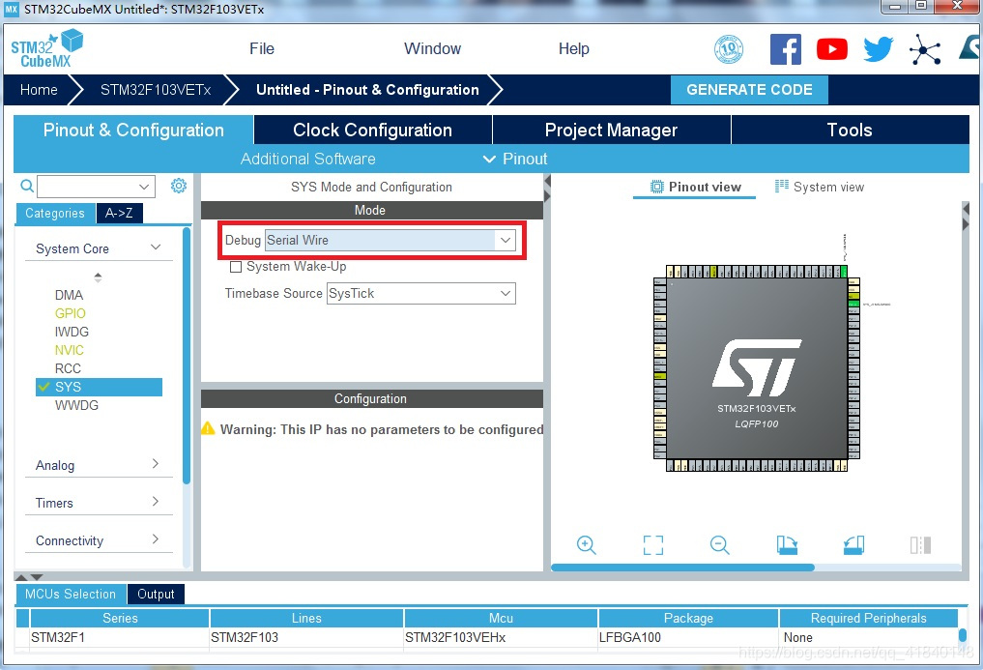Select DMA in System Core

(69, 295)
